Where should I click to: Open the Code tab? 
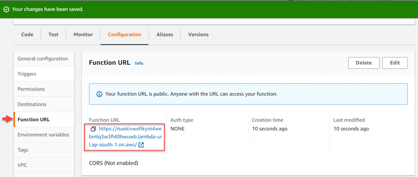coord(27,35)
